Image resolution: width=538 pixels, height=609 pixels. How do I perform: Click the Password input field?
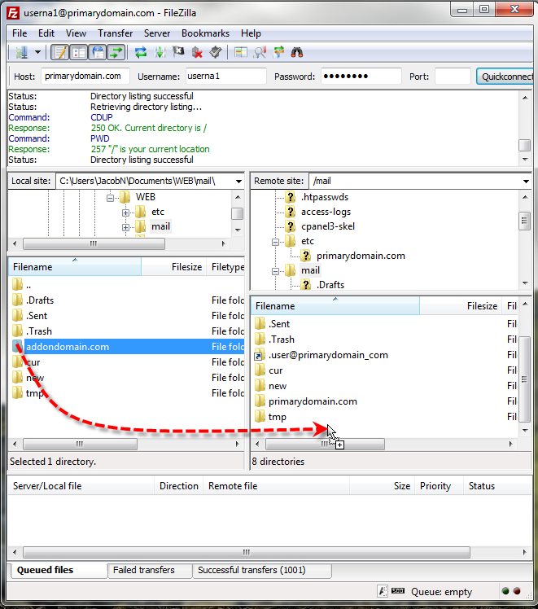(x=361, y=77)
